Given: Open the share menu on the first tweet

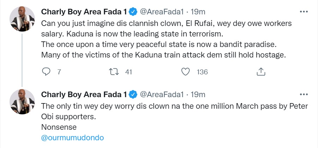Looking at the screenshot, I should (260, 72).
